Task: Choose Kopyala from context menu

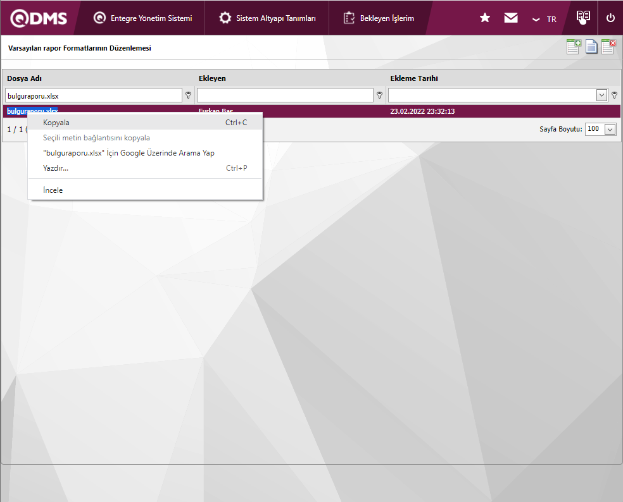Action: [145, 123]
